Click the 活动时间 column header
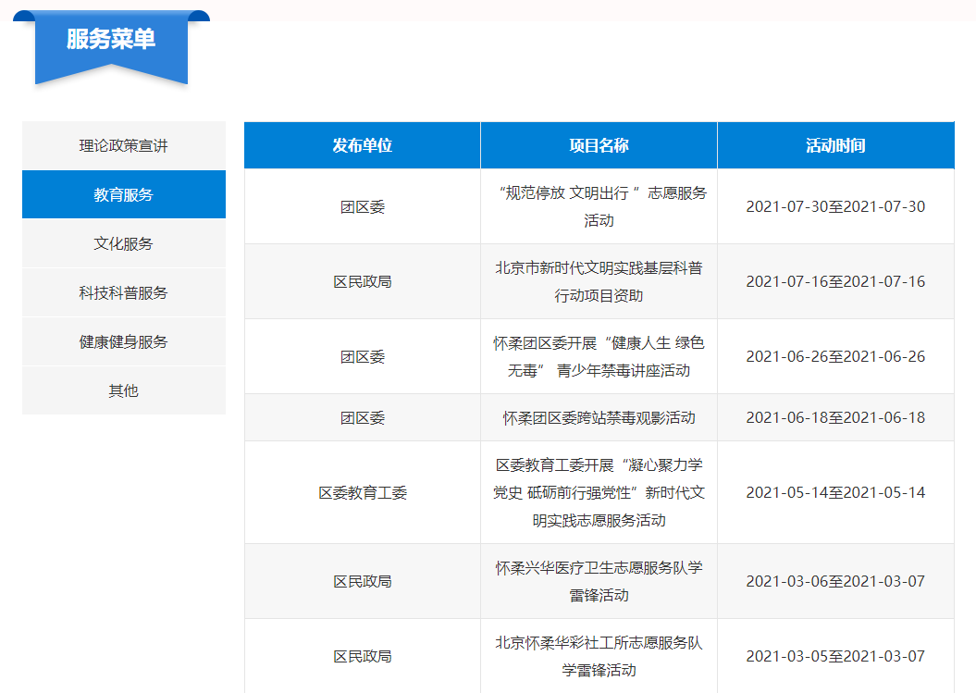This screenshot has height=693, width=976. point(835,145)
